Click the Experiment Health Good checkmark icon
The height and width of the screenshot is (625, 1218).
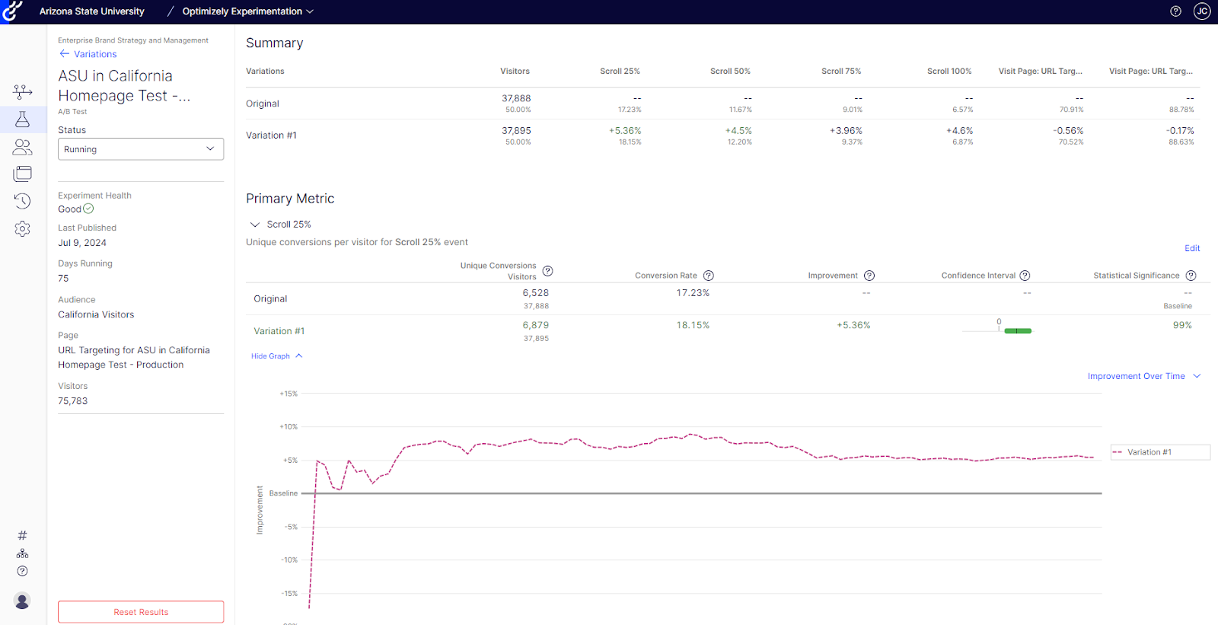click(88, 209)
